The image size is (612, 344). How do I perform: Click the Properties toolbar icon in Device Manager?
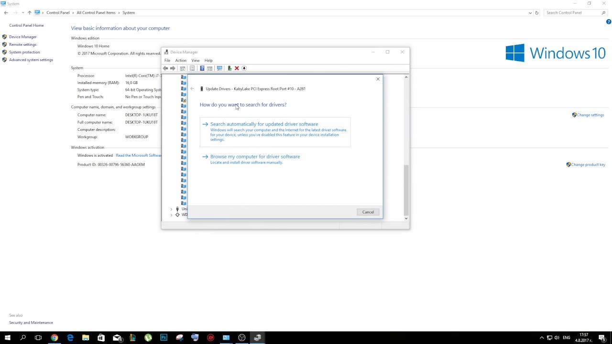tap(192, 68)
